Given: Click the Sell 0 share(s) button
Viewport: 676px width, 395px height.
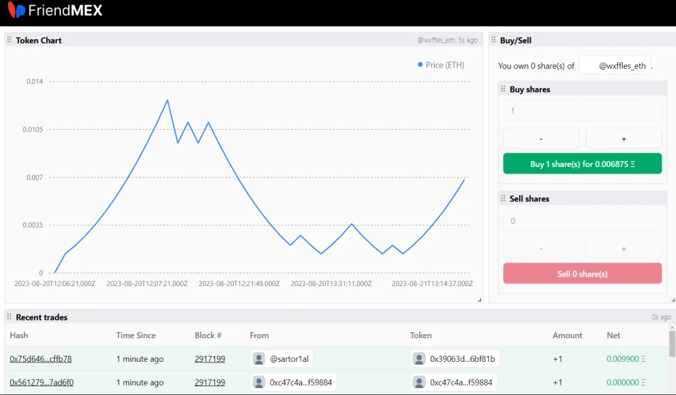Looking at the screenshot, I should 583,274.
